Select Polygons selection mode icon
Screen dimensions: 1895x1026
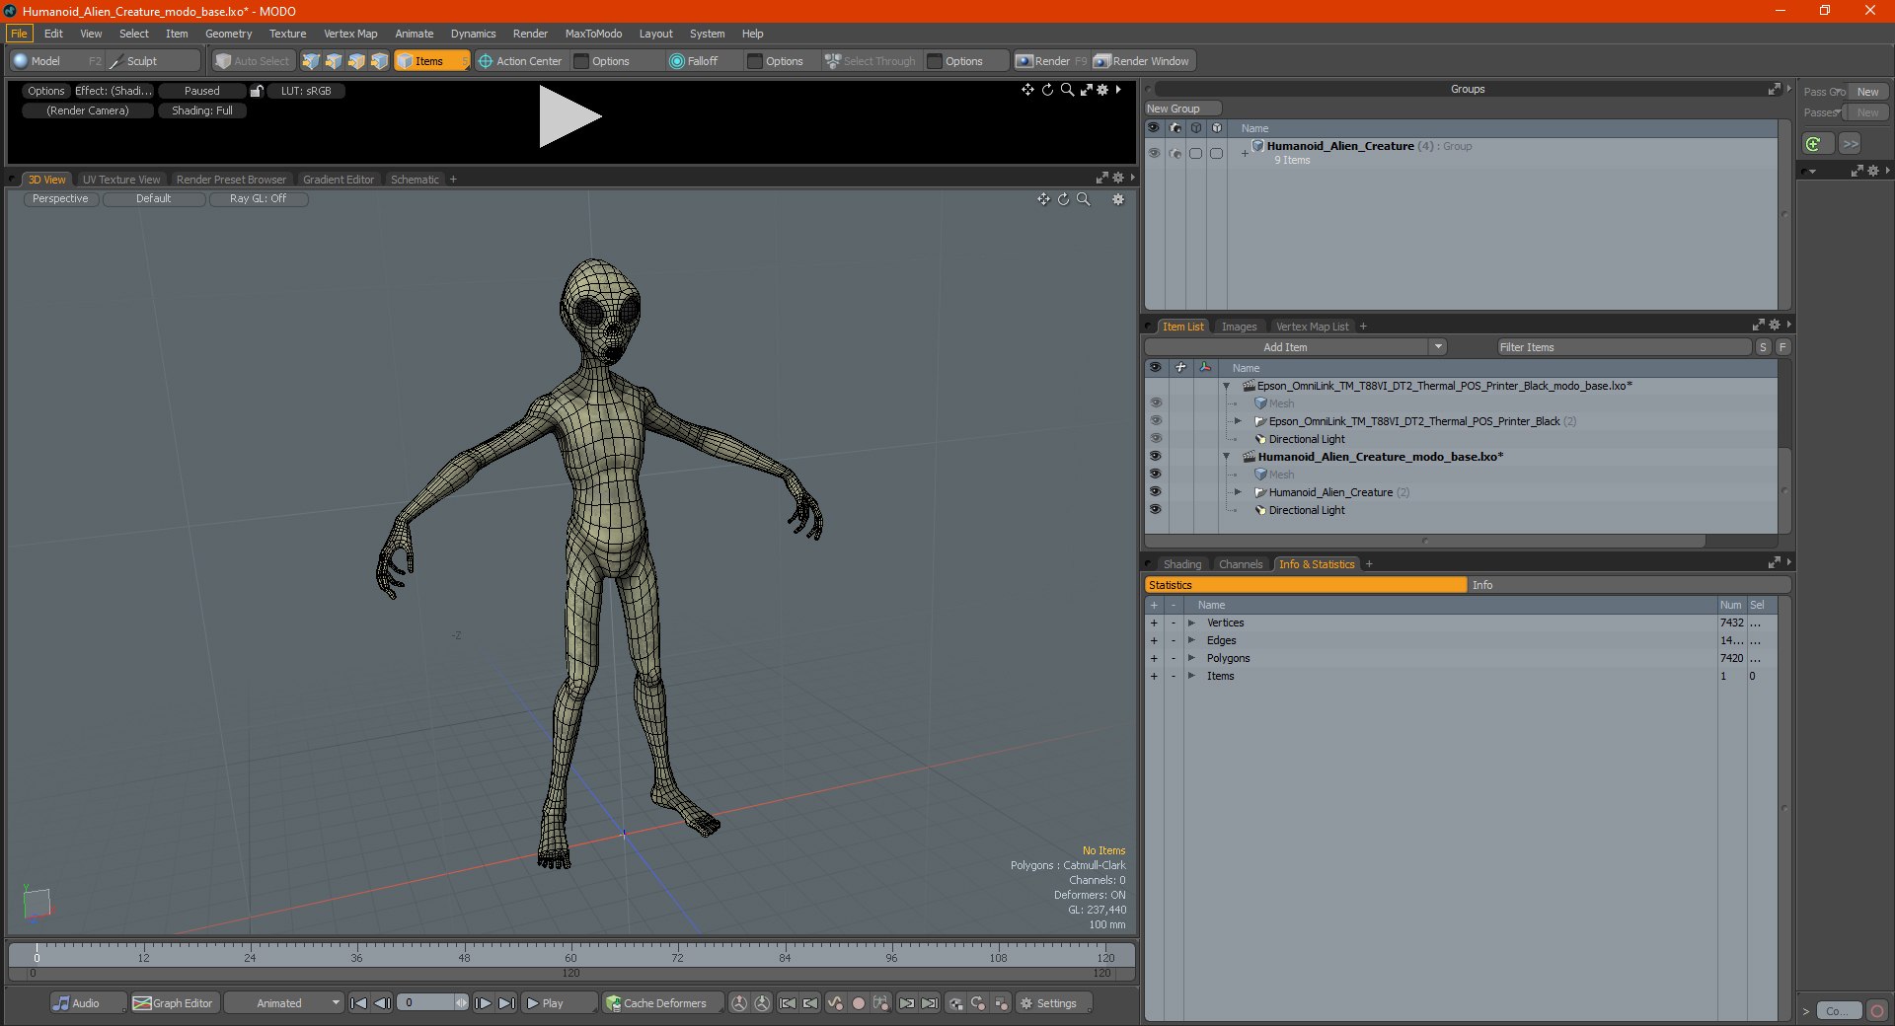click(356, 61)
